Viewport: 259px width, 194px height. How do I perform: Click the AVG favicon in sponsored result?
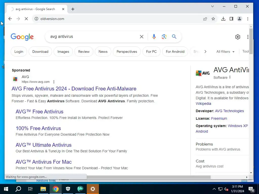(15, 79)
